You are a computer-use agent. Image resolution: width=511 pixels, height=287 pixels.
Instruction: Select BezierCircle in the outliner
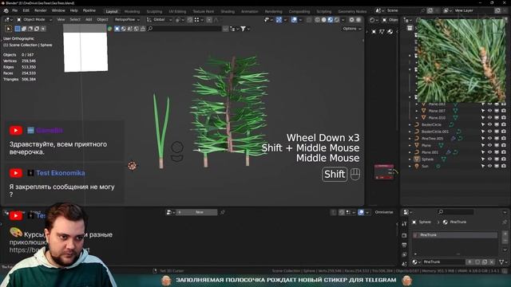[x=431, y=124]
